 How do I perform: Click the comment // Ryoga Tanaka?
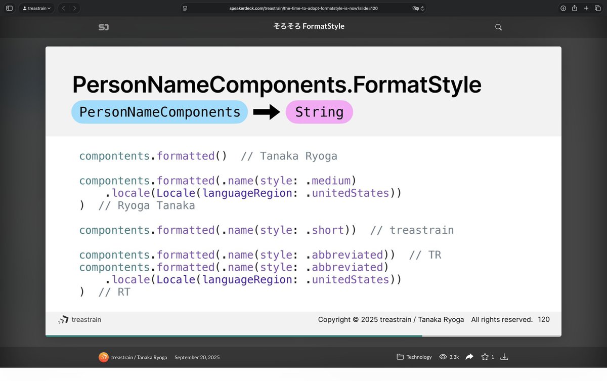point(147,205)
